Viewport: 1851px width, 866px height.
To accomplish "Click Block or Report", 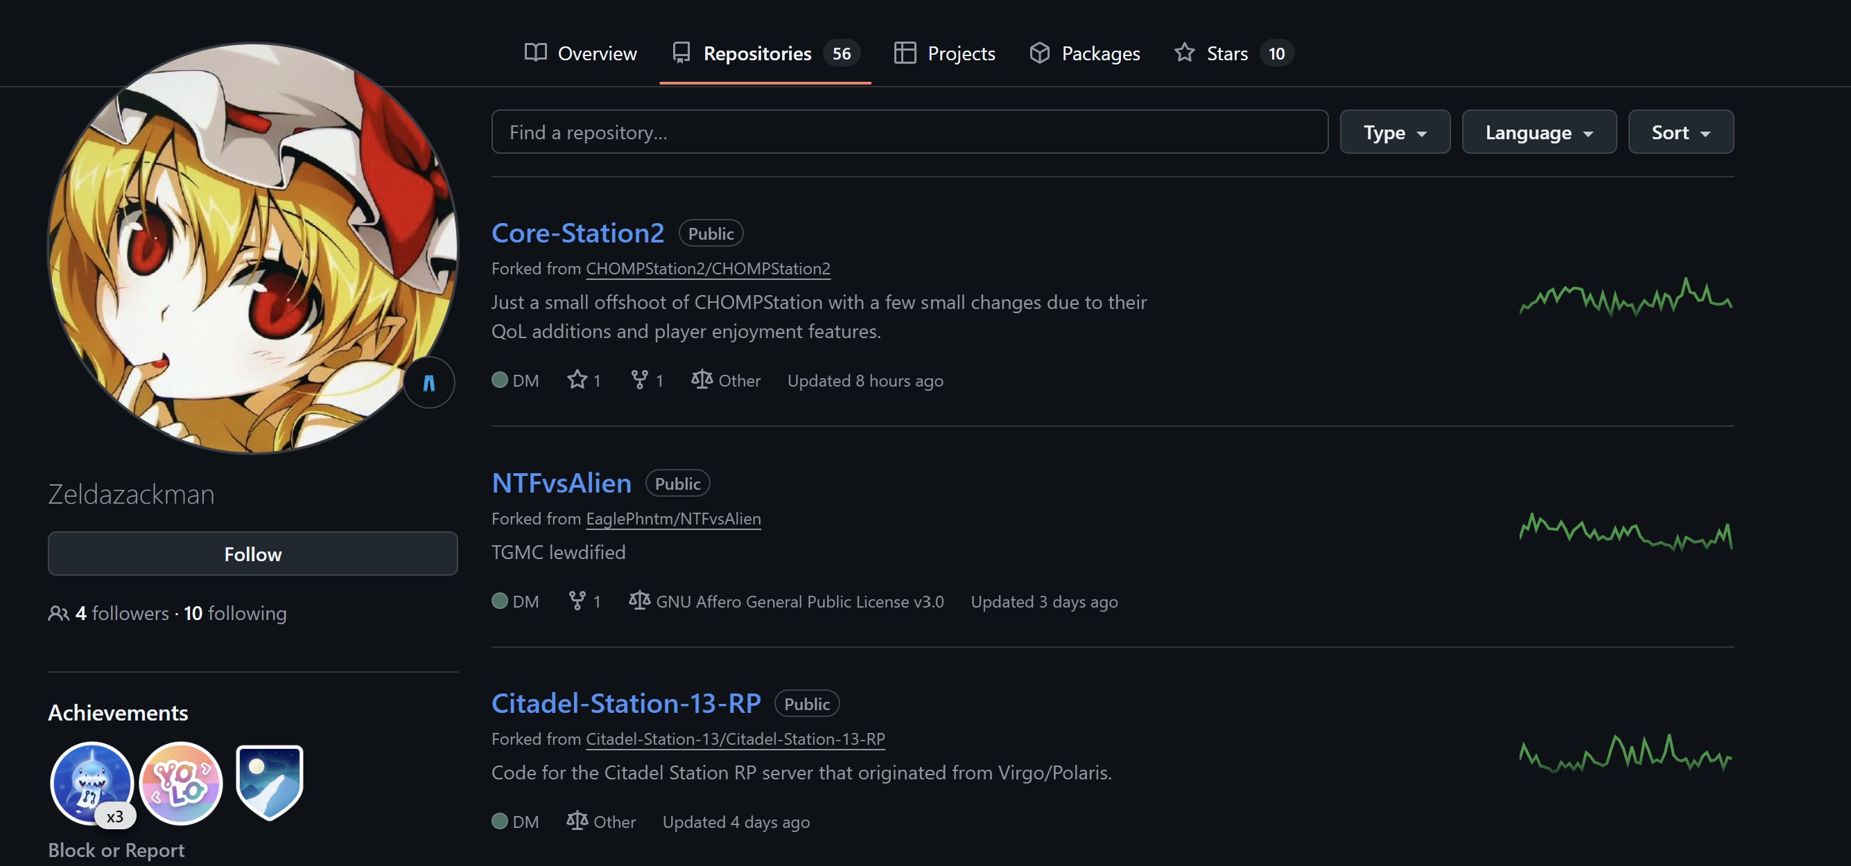I will click(x=116, y=850).
